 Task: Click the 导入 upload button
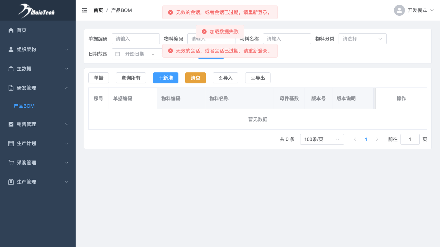225,78
